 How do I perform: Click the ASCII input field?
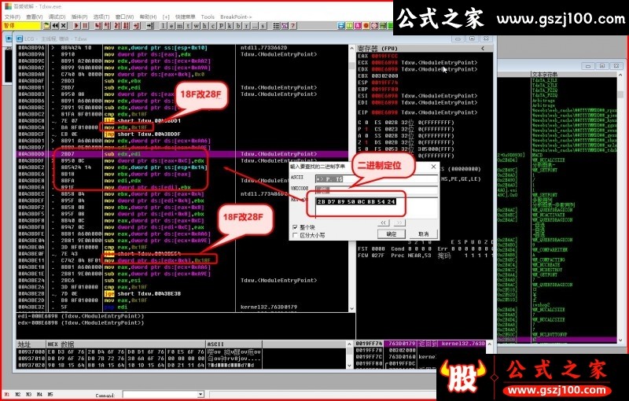pyautogui.click(x=377, y=178)
